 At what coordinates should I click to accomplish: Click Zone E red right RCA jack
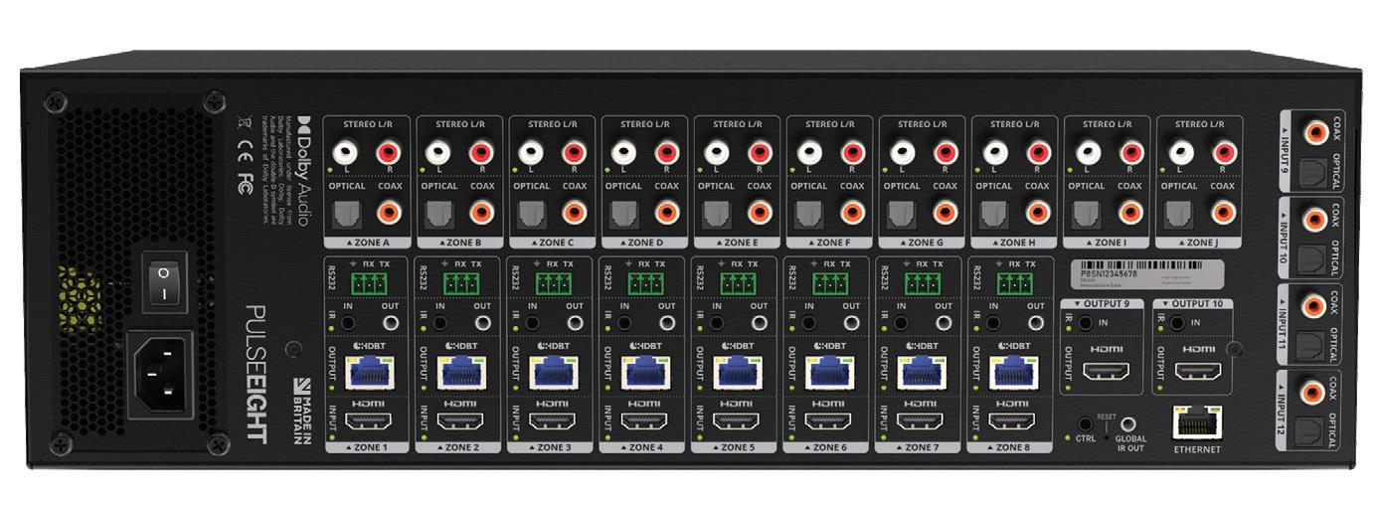759,153
